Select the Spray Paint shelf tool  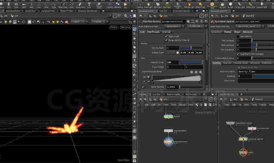[x=80, y=5]
